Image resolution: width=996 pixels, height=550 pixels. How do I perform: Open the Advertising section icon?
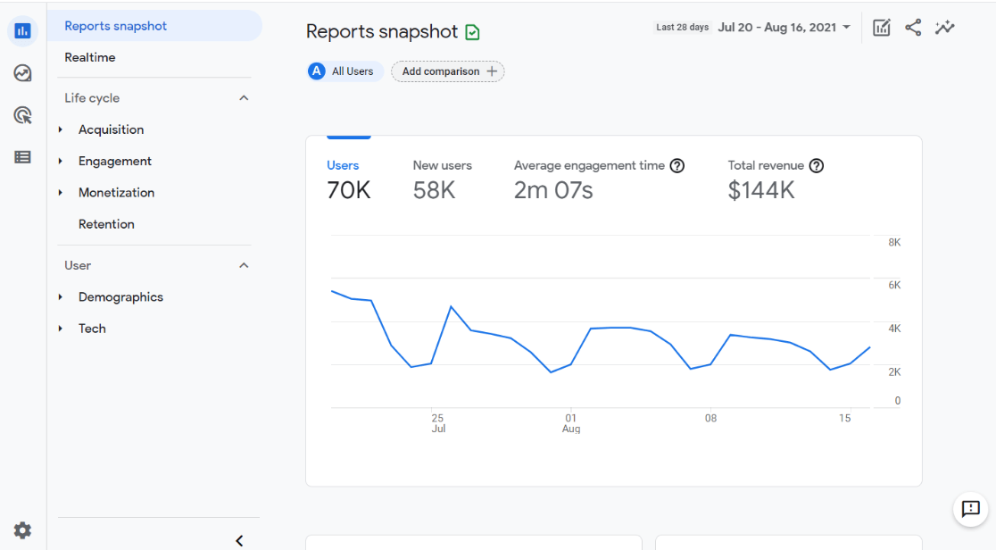(22, 115)
